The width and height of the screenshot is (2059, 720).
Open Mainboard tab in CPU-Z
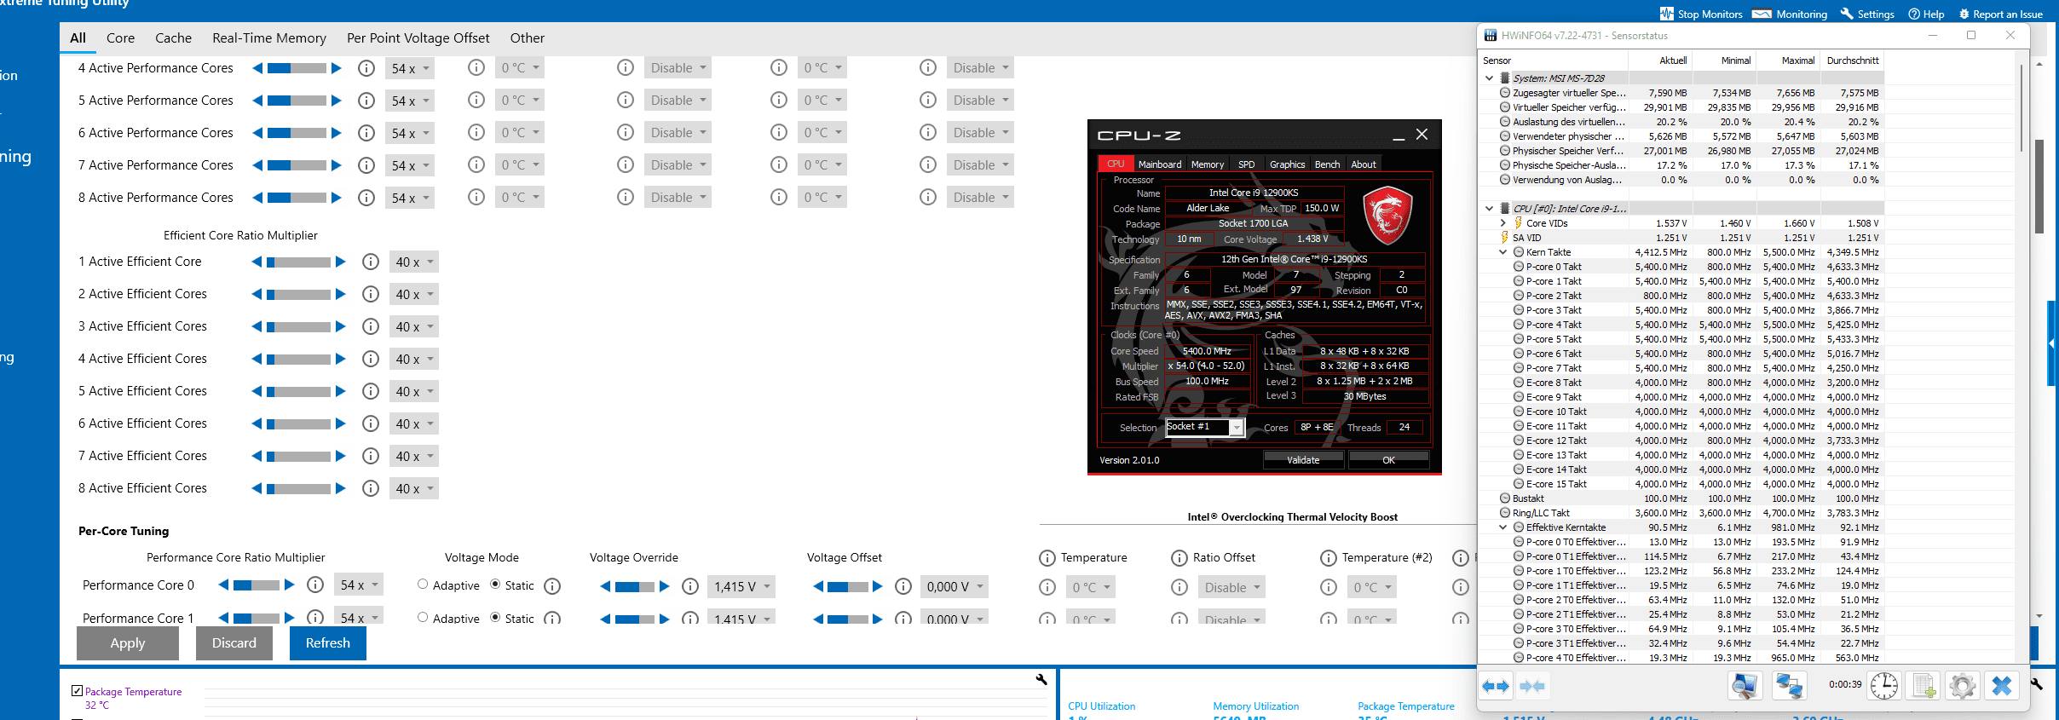1160,164
